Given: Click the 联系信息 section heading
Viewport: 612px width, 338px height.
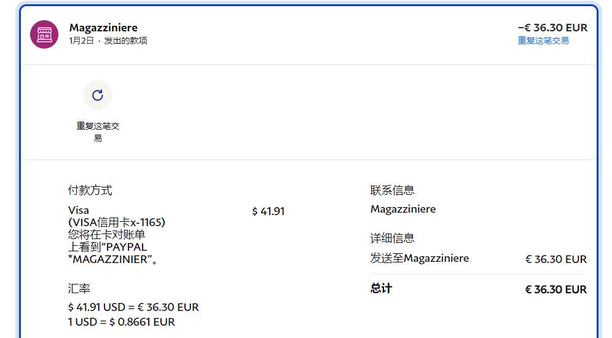Looking at the screenshot, I should point(392,191).
